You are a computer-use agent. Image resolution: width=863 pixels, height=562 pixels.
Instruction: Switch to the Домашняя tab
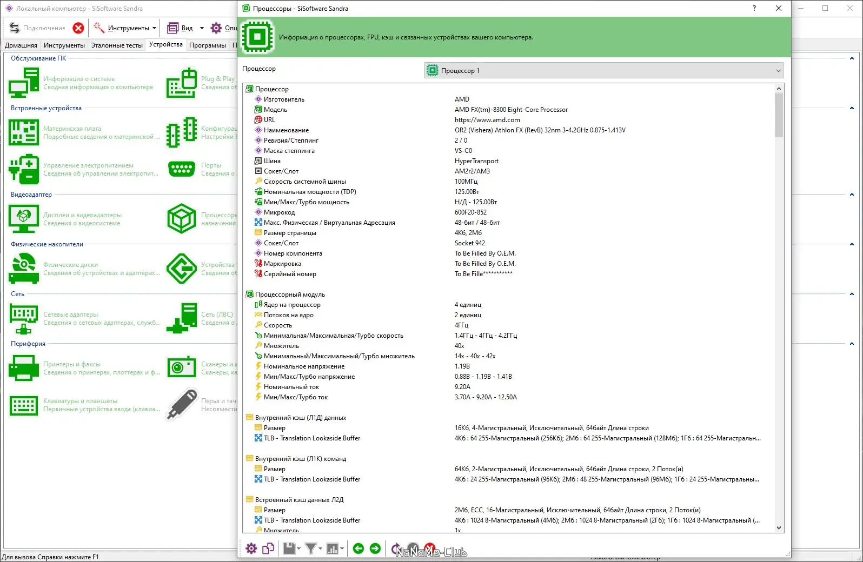21,45
